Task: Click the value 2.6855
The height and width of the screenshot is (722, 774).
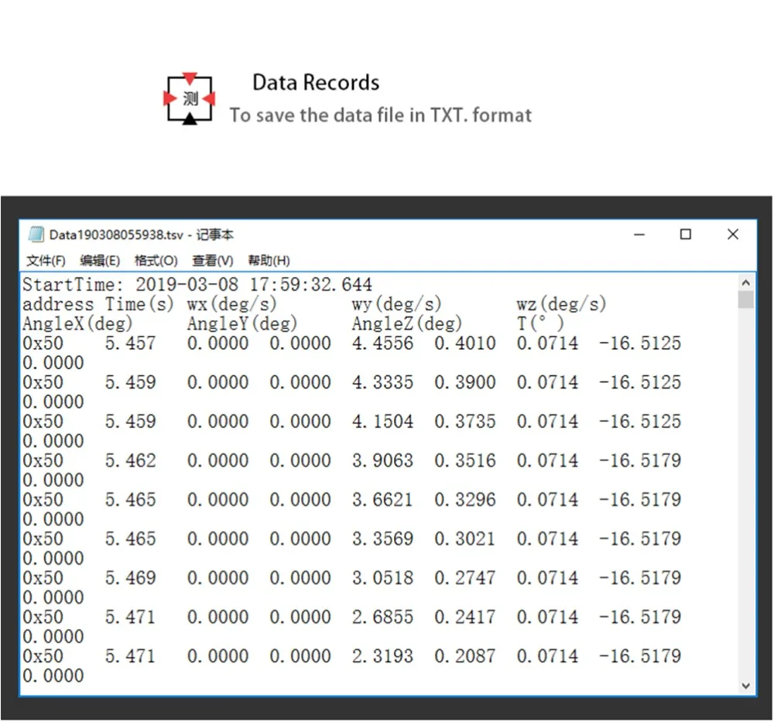Action: (x=382, y=617)
